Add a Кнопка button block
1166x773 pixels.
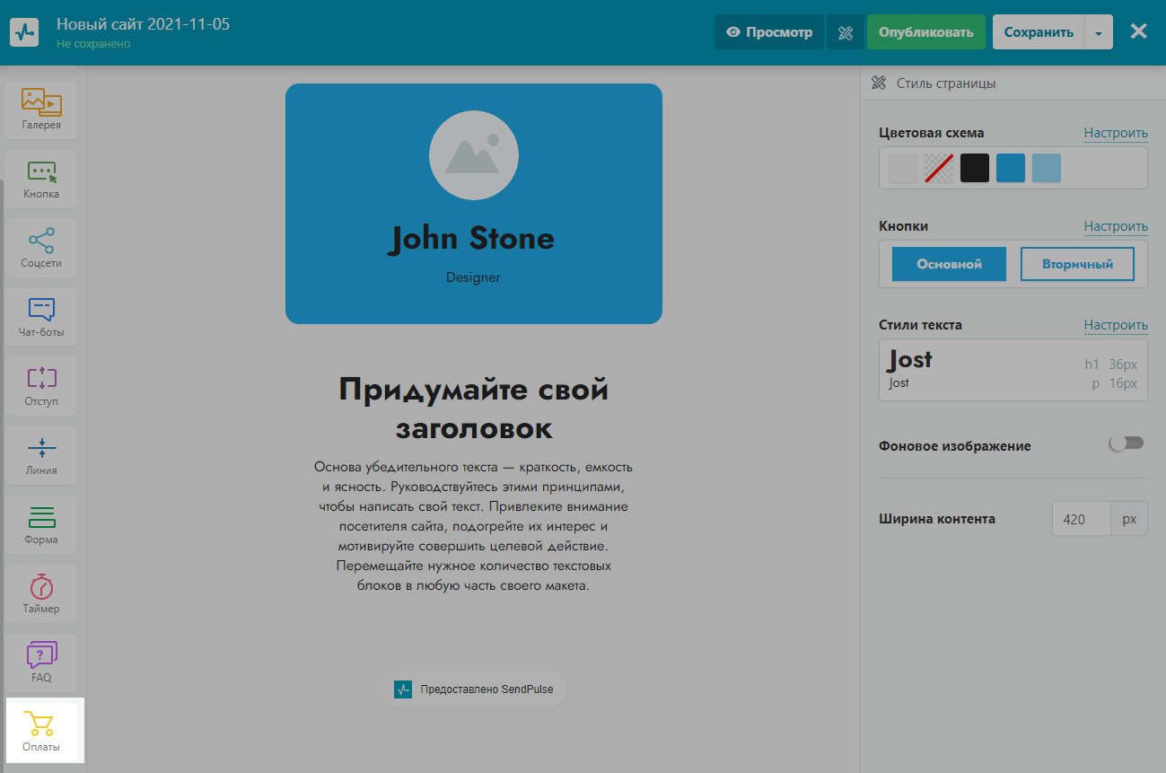click(41, 180)
